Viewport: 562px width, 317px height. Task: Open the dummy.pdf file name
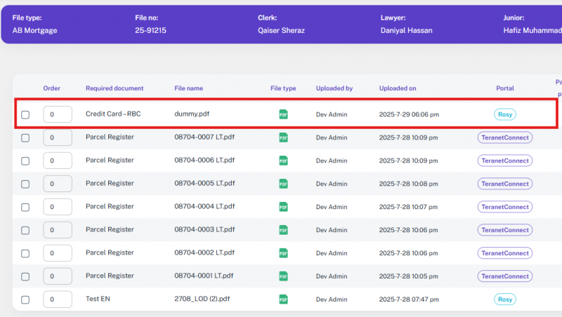(x=192, y=114)
